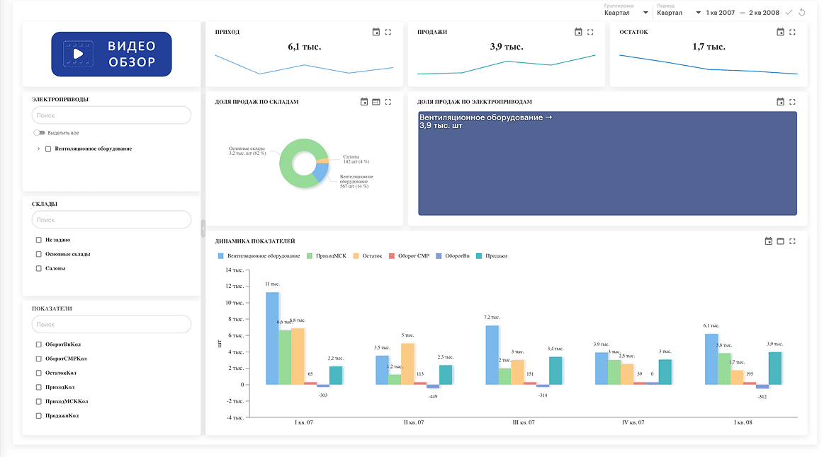Check the Не задано warehouse checkbox
Image resolution: width=829 pixels, height=457 pixels.
tap(38, 240)
